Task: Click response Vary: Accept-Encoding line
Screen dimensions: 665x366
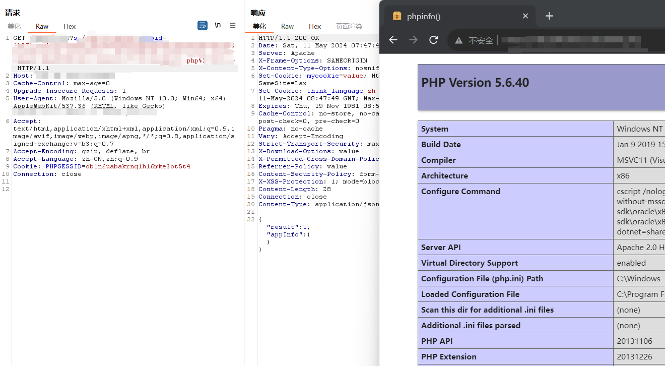Action: tap(301, 136)
